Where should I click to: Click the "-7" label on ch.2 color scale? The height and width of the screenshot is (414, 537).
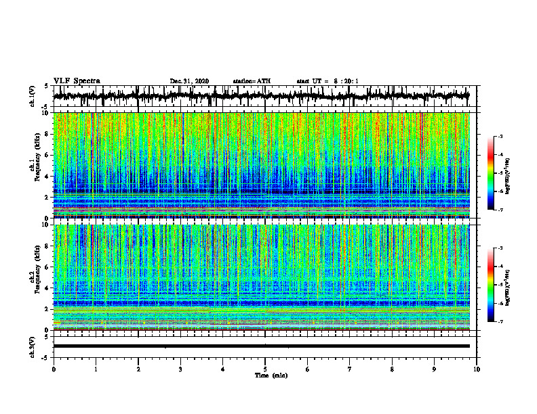point(500,321)
